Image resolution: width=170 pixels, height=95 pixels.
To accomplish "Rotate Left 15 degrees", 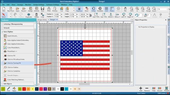I will 124,15.
